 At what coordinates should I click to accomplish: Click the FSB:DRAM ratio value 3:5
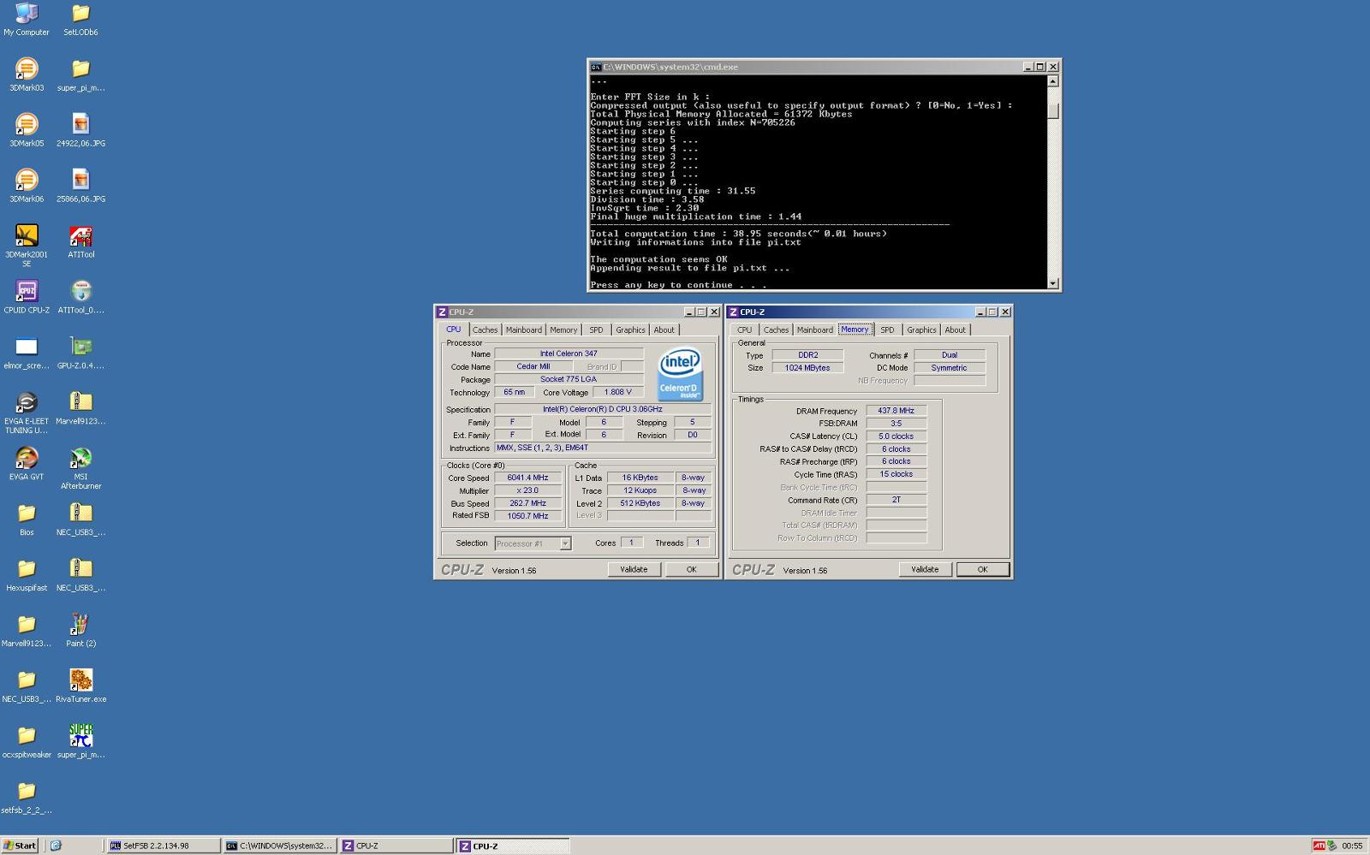point(896,424)
